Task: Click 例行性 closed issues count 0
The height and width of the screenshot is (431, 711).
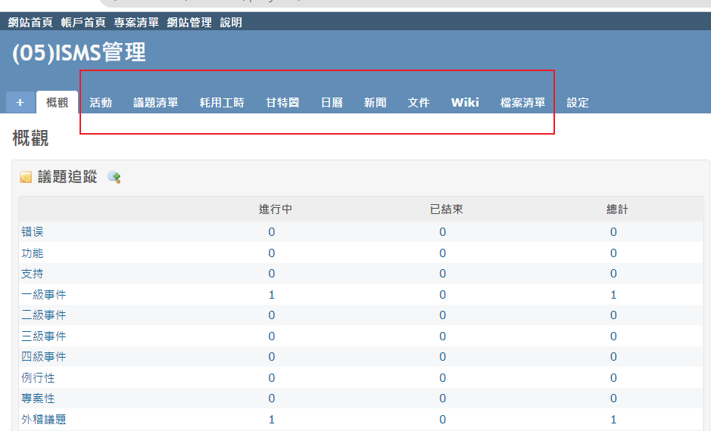Action: [442, 378]
